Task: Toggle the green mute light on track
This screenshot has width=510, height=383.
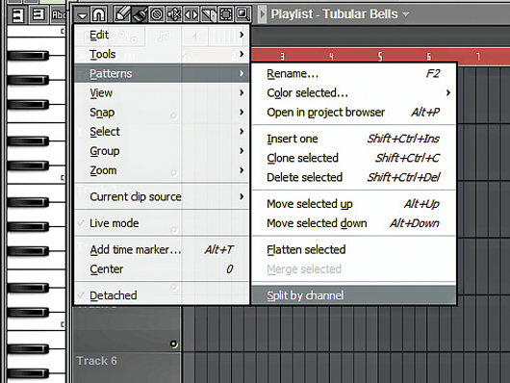Action: [174, 344]
